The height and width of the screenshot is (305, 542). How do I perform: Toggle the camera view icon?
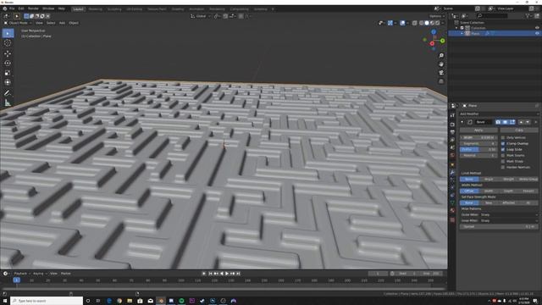441,73
